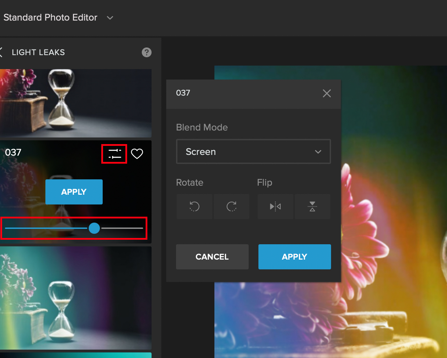Open the Blend Mode Screen dropdown
The width and height of the screenshot is (447, 358).
(254, 151)
